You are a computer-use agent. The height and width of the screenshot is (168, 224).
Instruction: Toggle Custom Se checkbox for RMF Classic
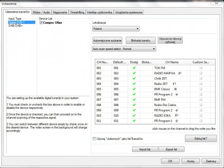pyautogui.click(x=201, y=89)
